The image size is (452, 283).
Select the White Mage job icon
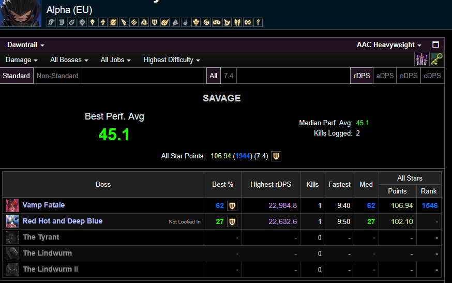[x=258, y=22]
